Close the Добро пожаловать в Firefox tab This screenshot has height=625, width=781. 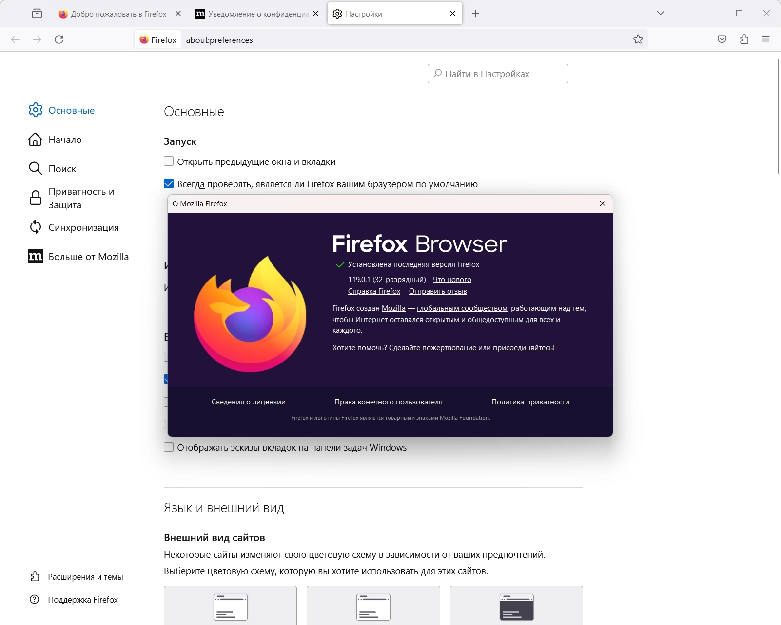point(178,14)
